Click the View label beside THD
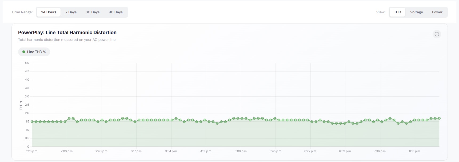Viewport: 459px width, 162px height. 381,12
